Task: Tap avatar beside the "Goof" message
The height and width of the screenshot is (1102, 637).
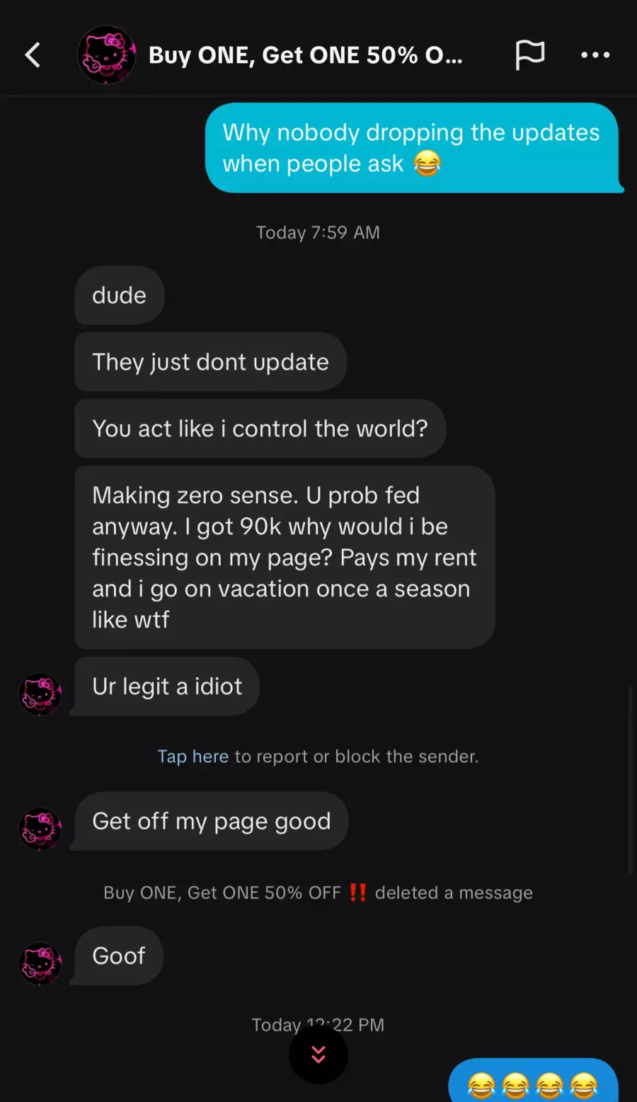Action: [x=40, y=963]
